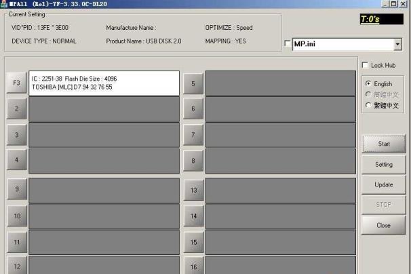The height and width of the screenshot is (274, 411).
Task: Click the 'Manufacture Name :' label
Action: click(131, 28)
